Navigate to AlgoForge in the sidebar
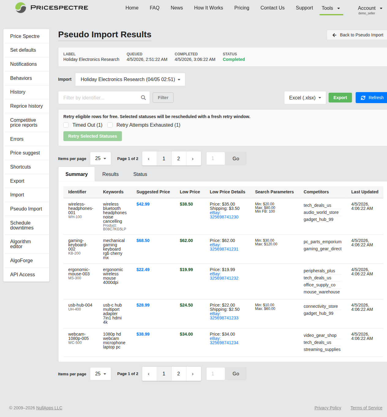 pos(21,260)
